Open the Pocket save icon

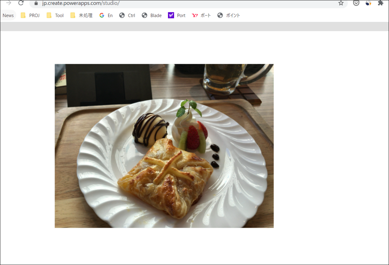click(x=356, y=3)
